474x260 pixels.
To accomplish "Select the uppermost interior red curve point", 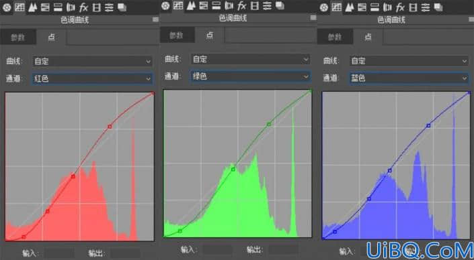I will click(110, 127).
